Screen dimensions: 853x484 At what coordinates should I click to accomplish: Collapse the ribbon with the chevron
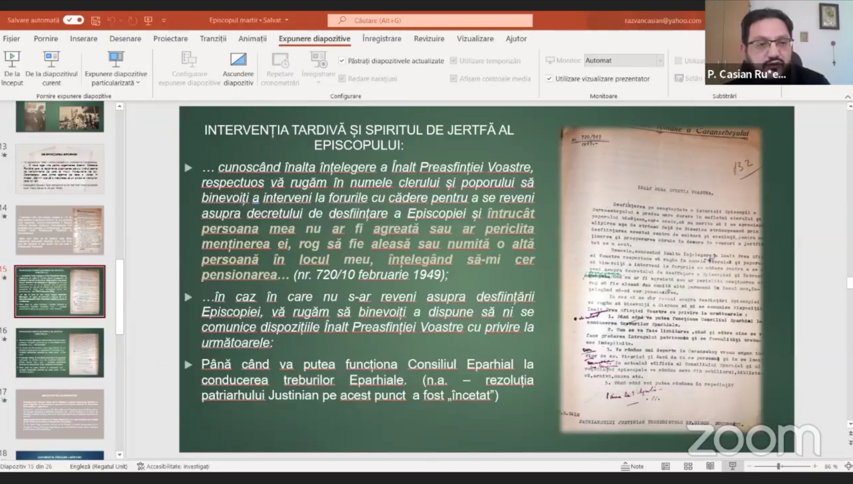[847, 97]
